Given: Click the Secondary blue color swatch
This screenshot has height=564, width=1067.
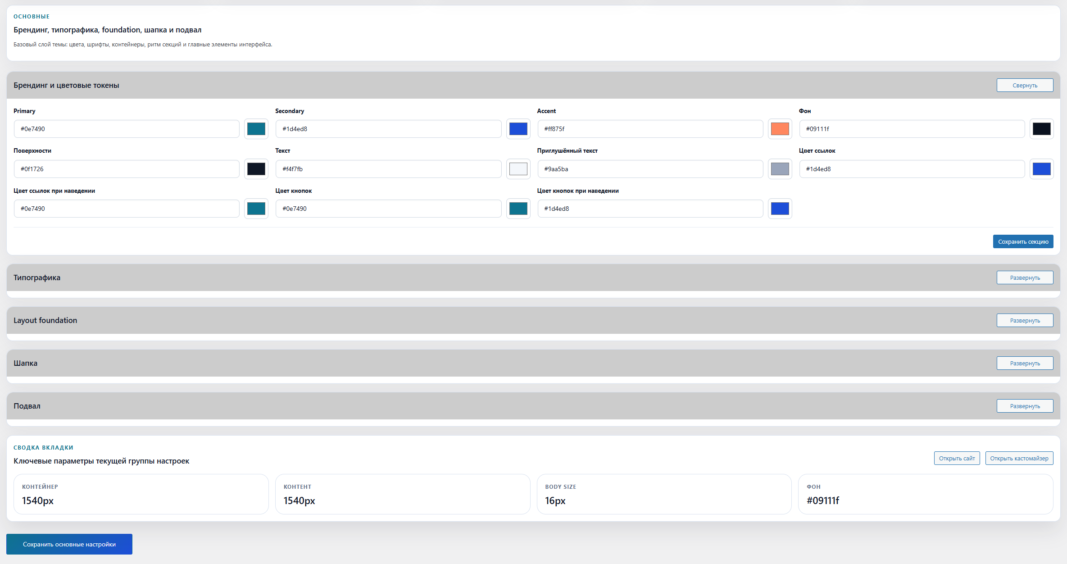Looking at the screenshot, I should (x=518, y=129).
